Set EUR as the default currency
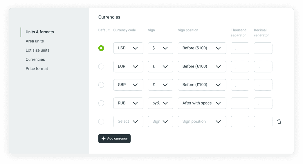 tap(101, 66)
